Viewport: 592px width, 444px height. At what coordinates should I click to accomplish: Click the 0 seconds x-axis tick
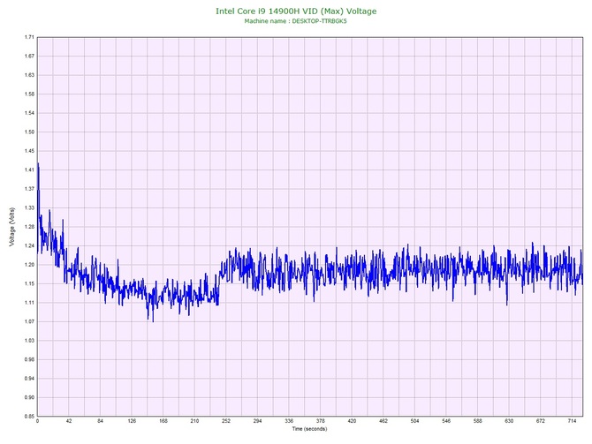click(37, 421)
